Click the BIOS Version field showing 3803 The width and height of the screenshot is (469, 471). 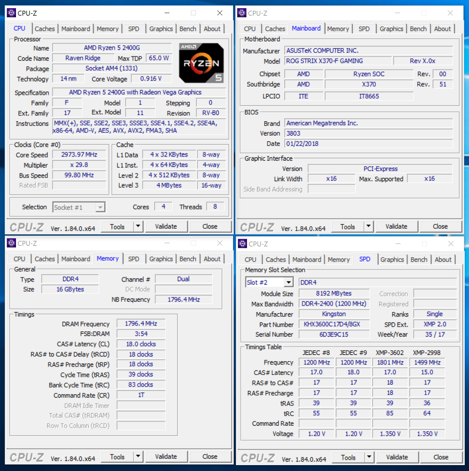click(x=369, y=133)
